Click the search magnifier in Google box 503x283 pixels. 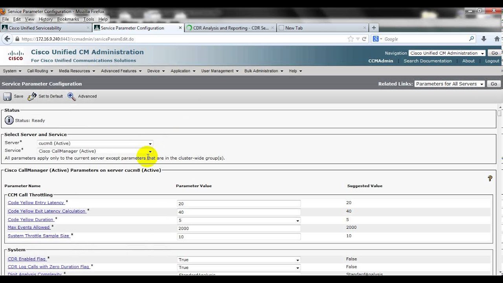(x=472, y=39)
